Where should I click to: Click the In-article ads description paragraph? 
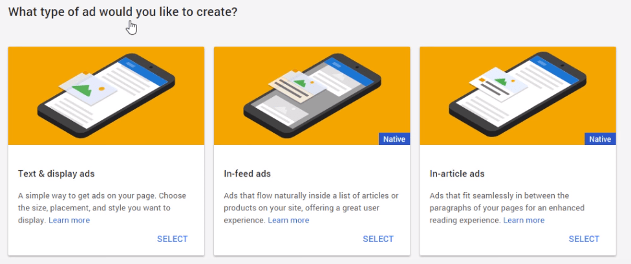tap(507, 208)
